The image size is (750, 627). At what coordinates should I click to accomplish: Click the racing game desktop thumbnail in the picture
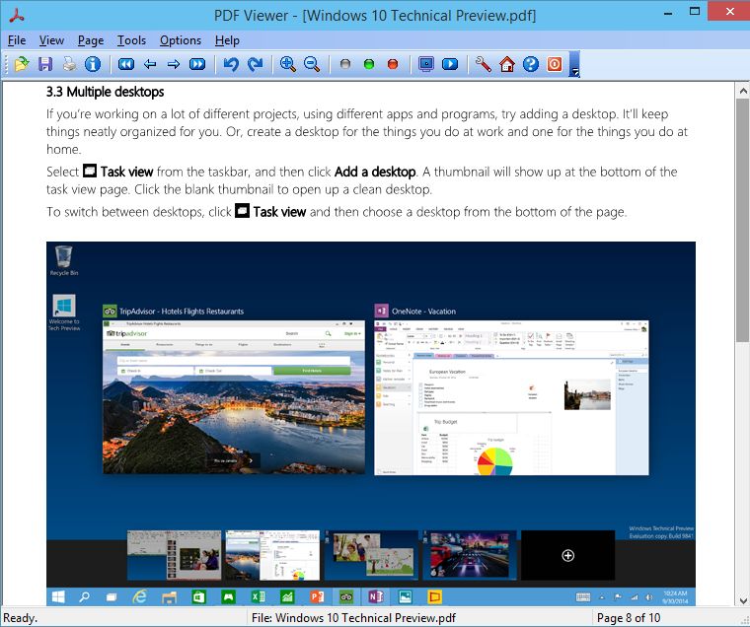coord(470,555)
